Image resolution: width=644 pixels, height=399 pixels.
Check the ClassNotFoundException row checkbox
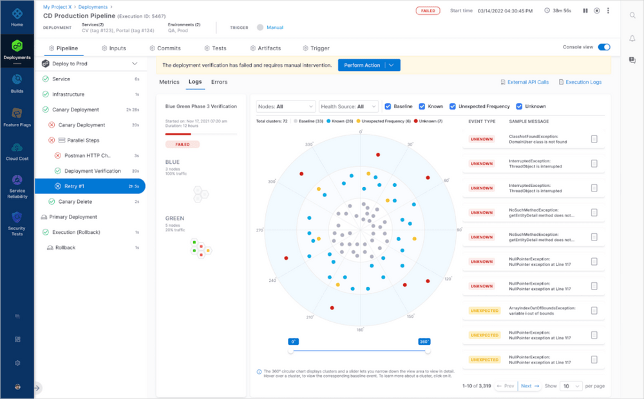coord(594,139)
